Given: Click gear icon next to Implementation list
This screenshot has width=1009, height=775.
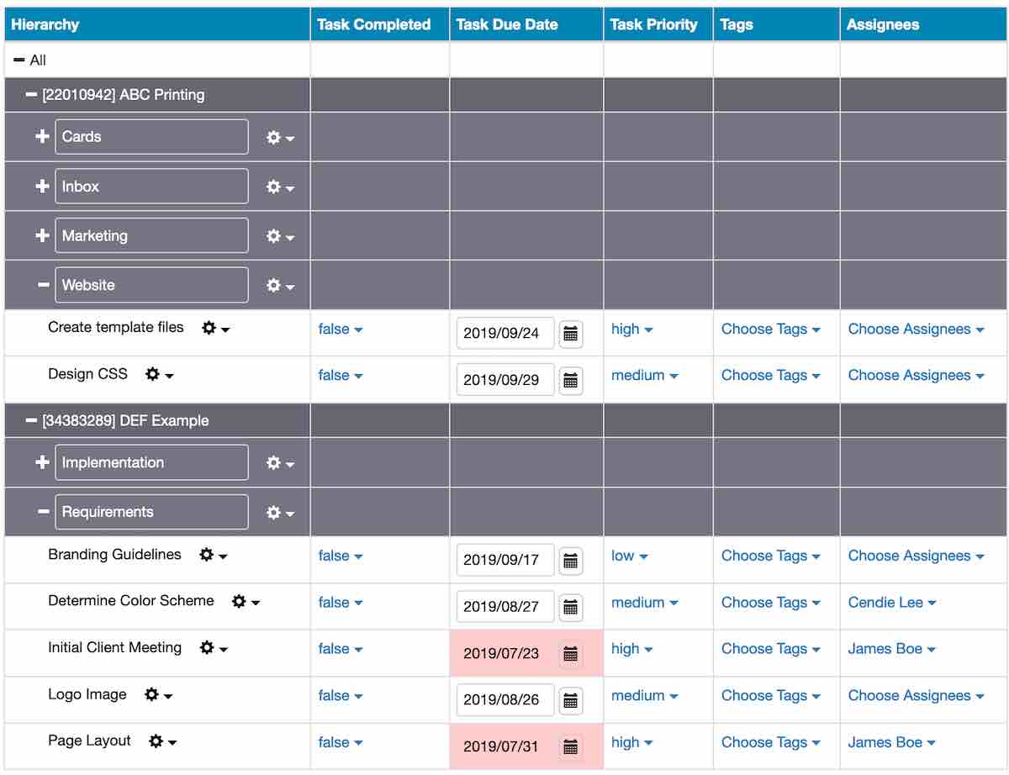Looking at the screenshot, I should coord(279,463).
